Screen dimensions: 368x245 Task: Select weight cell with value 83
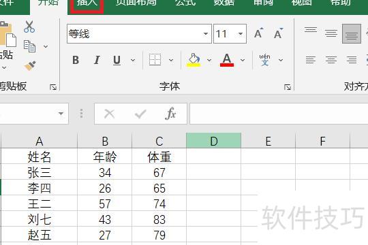pos(159,219)
